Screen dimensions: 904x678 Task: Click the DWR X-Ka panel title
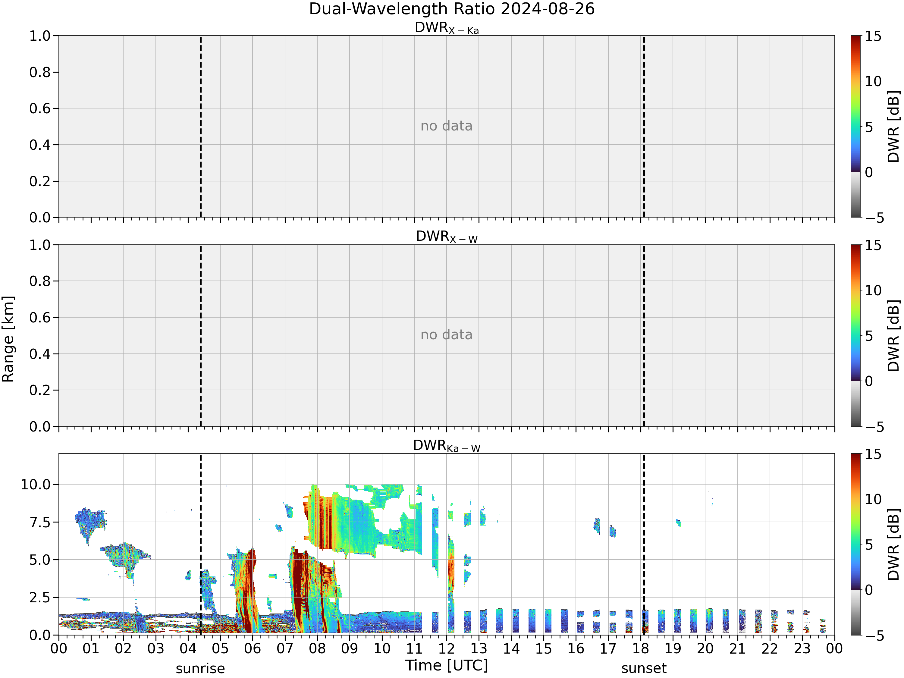click(x=447, y=28)
